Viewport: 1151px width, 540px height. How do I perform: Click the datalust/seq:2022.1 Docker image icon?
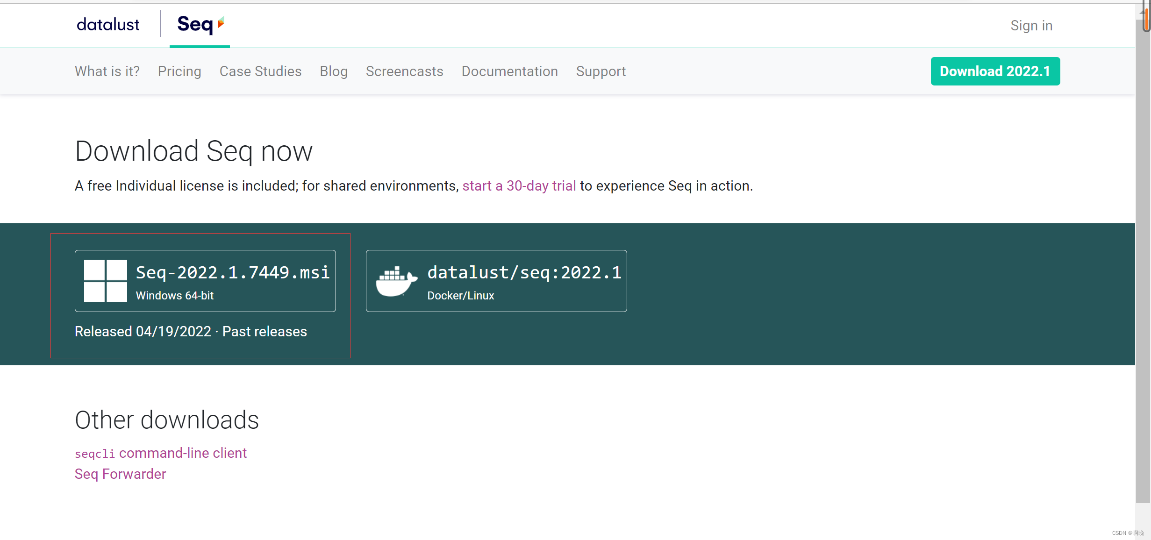(x=396, y=280)
